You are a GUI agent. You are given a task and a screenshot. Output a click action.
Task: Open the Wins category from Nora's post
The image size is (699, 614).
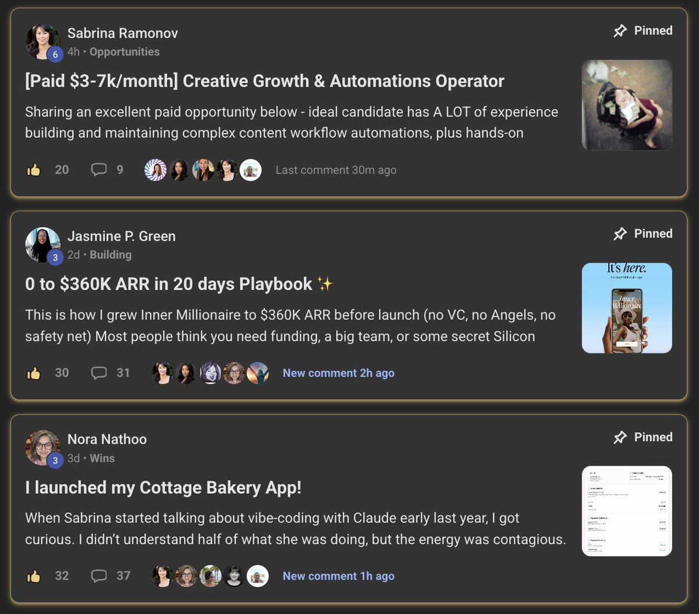pyautogui.click(x=103, y=458)
